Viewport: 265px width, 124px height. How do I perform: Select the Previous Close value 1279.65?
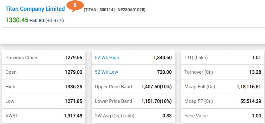click(73, 58)
